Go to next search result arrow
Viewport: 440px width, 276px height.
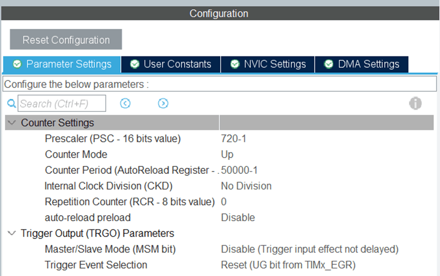point(163,103)
